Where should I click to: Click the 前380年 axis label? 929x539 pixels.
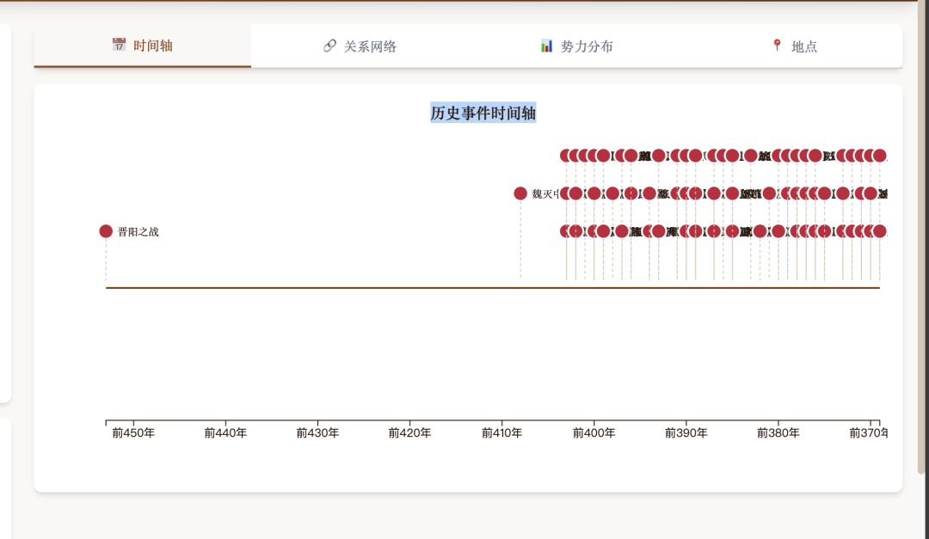pyautogui.click(x=778, y=433)
